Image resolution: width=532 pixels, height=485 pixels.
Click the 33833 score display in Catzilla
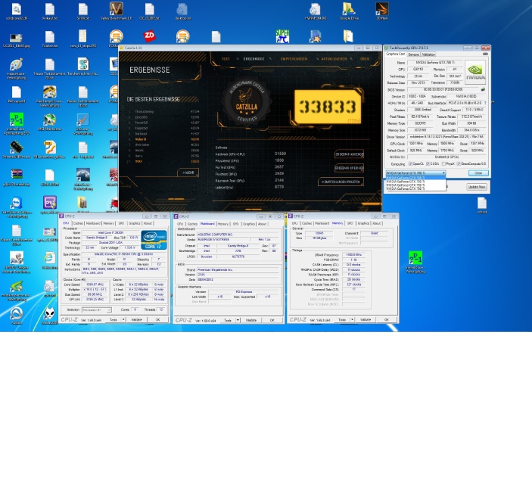pos(327,106)
